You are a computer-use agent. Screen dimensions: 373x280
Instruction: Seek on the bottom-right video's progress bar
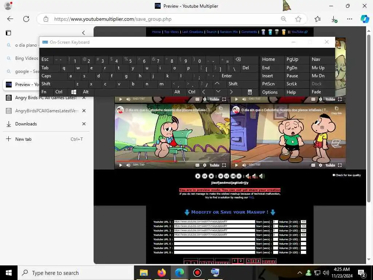288,161
